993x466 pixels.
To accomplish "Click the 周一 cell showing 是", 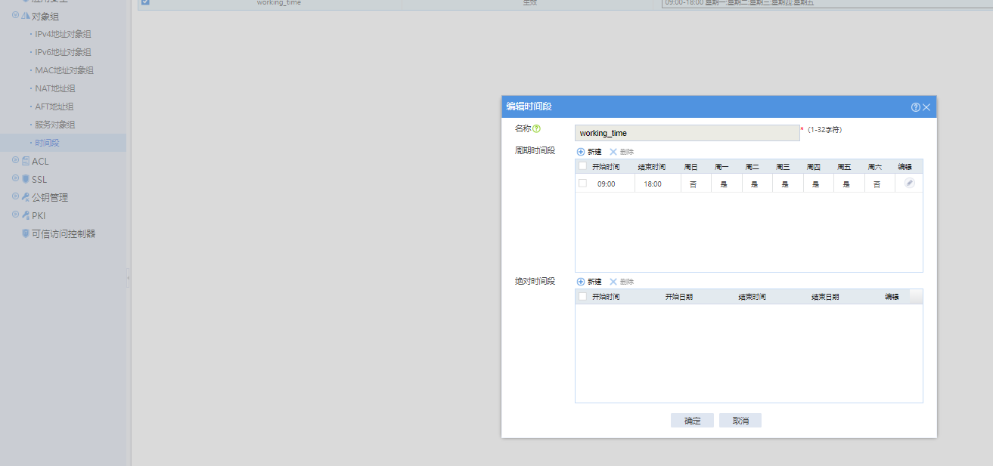I will pyautogui.click(x=724, y=184).
